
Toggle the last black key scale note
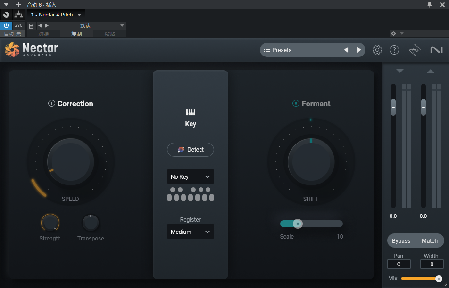208,190
